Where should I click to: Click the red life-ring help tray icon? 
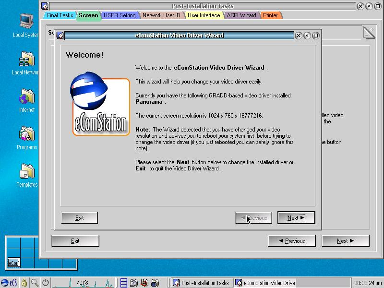144,283
